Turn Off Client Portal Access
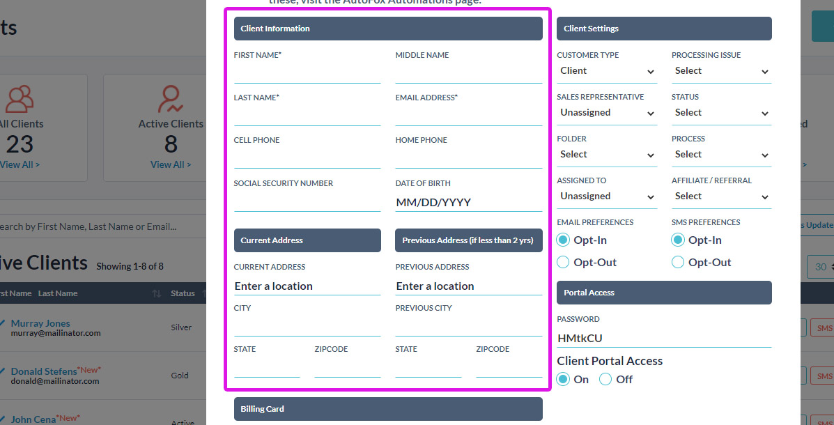This screenshot has width=834, height=425. pos(607,379)
